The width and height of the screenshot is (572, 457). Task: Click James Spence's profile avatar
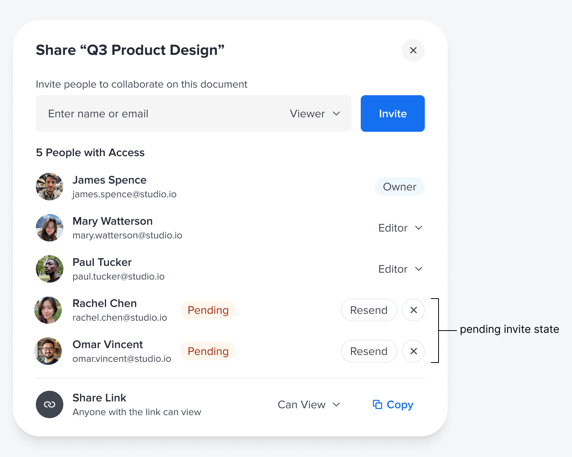50,187
